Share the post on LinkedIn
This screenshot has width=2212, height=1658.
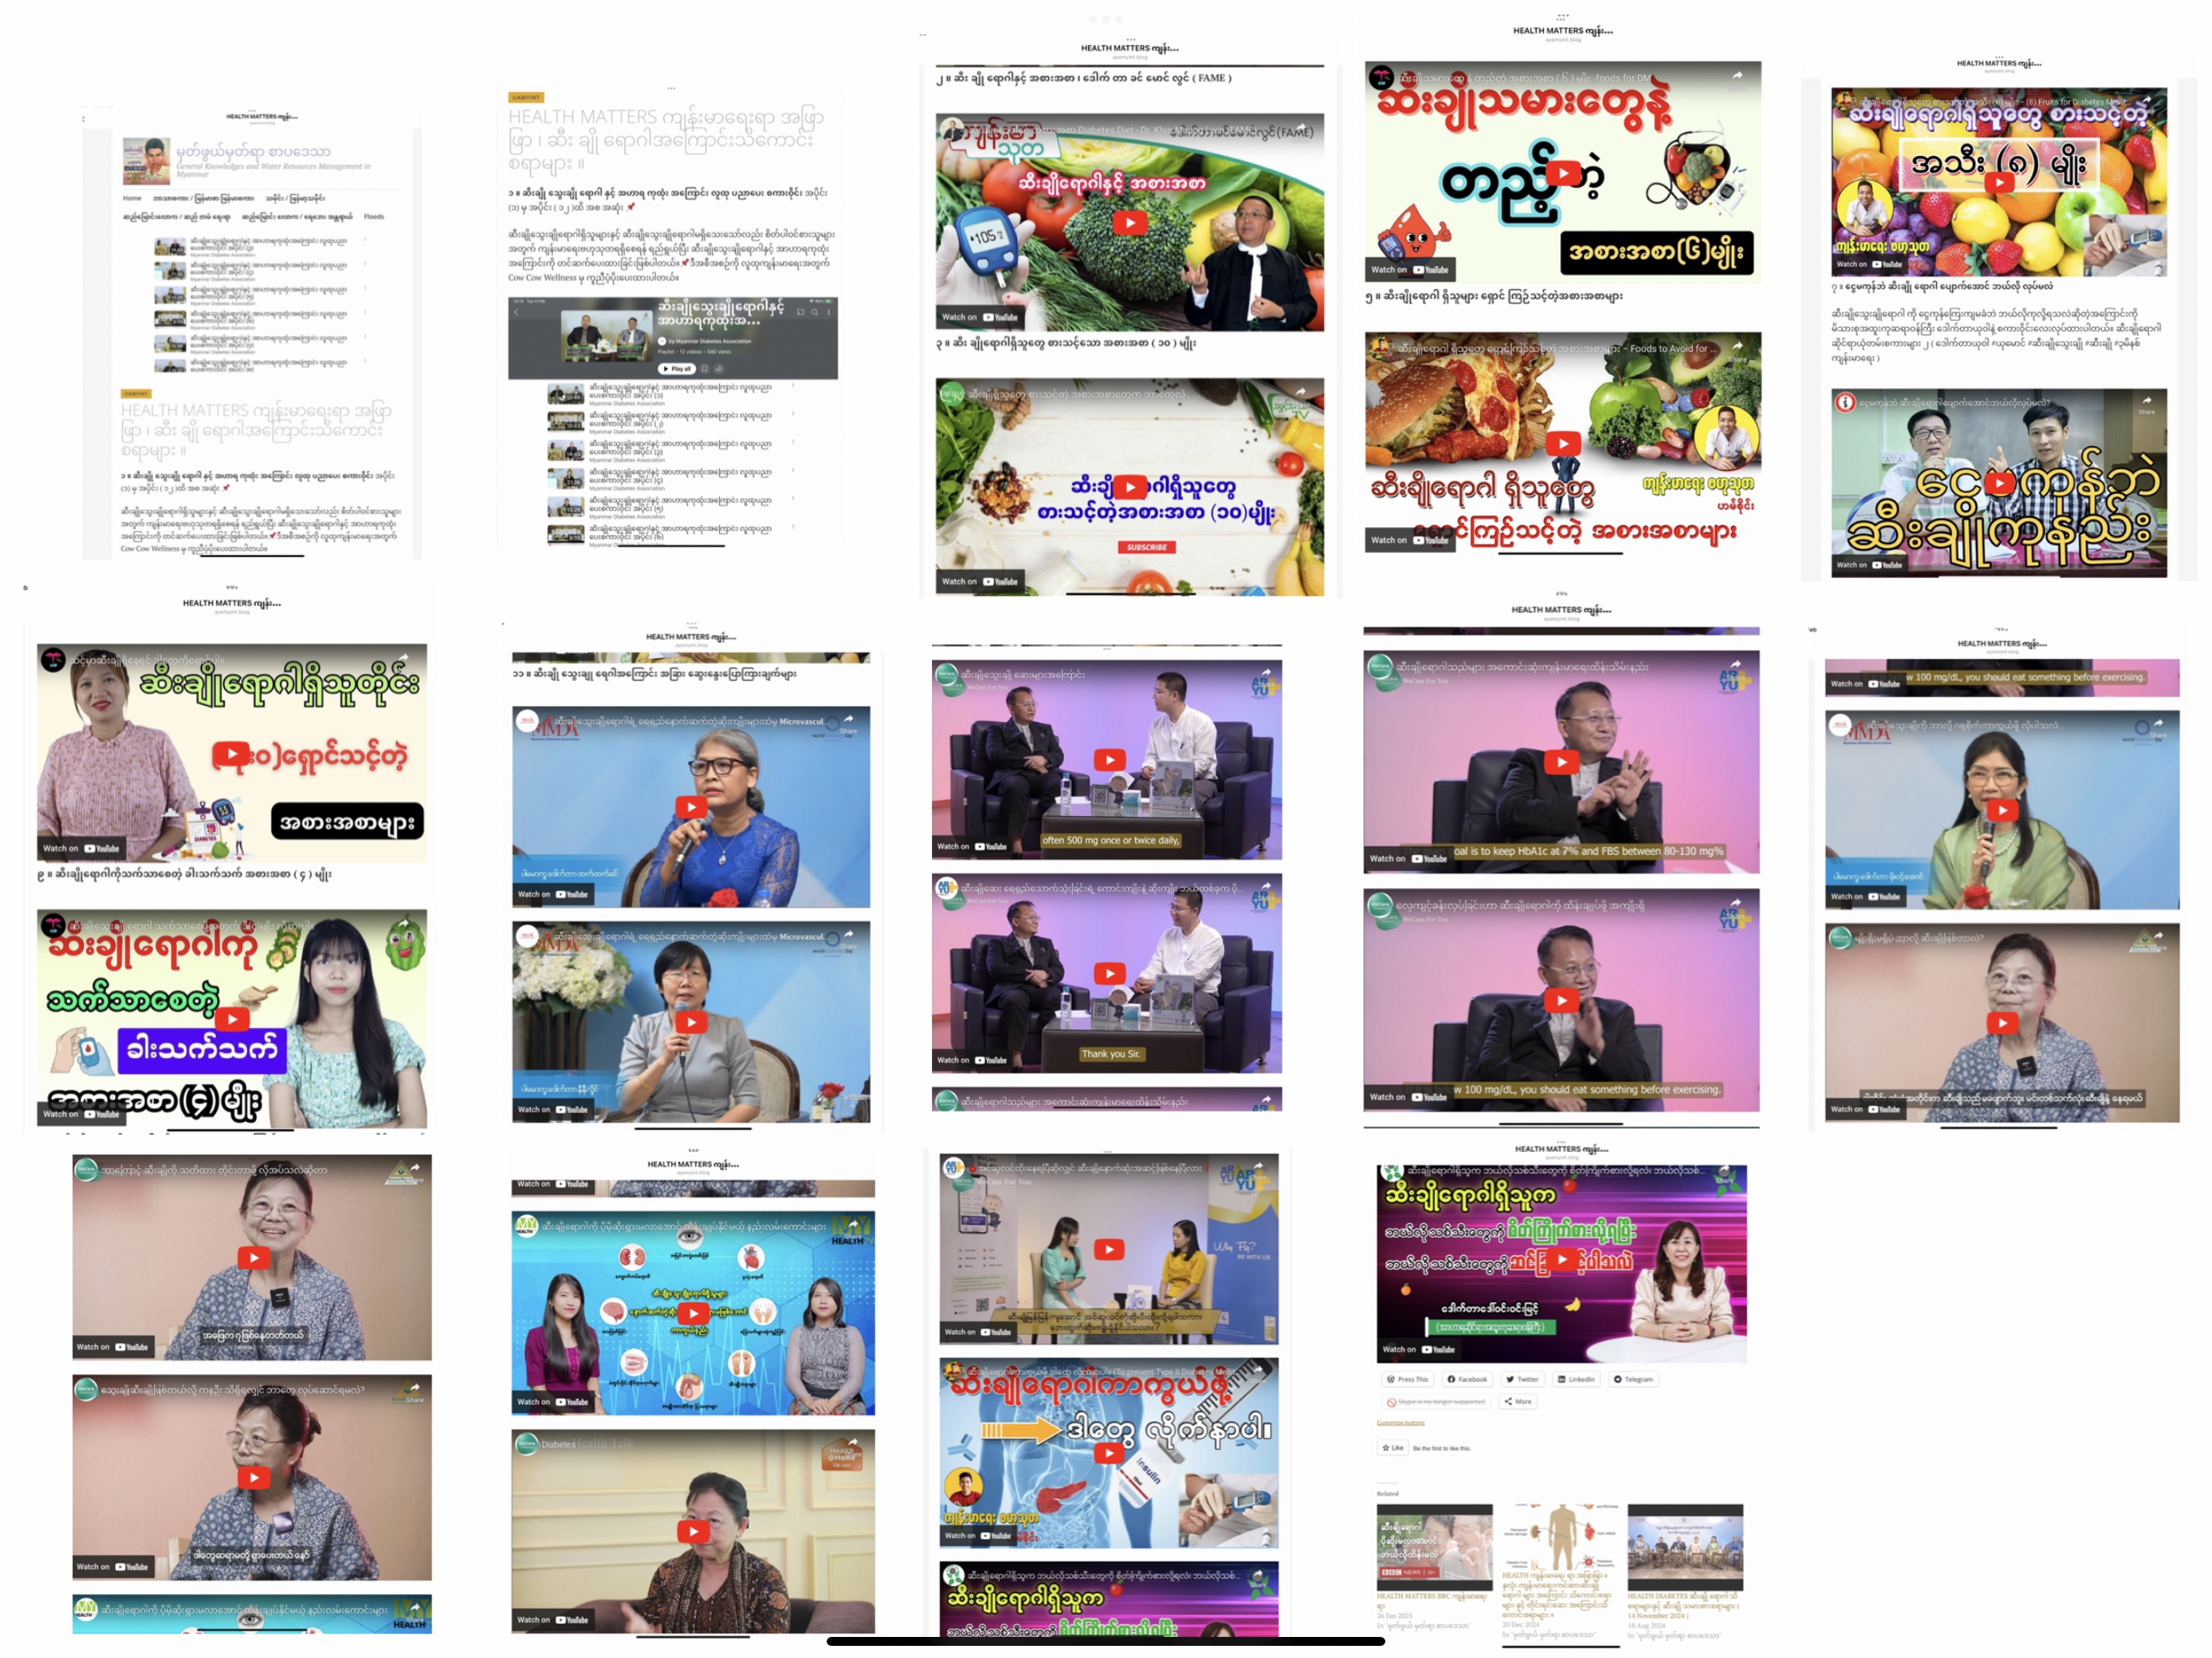tap(1576, 1379)
